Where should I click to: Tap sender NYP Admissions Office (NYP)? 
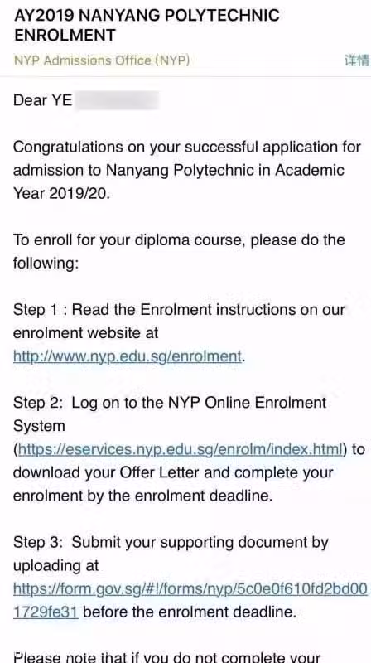pyautogui.click(x=102, y=60)
